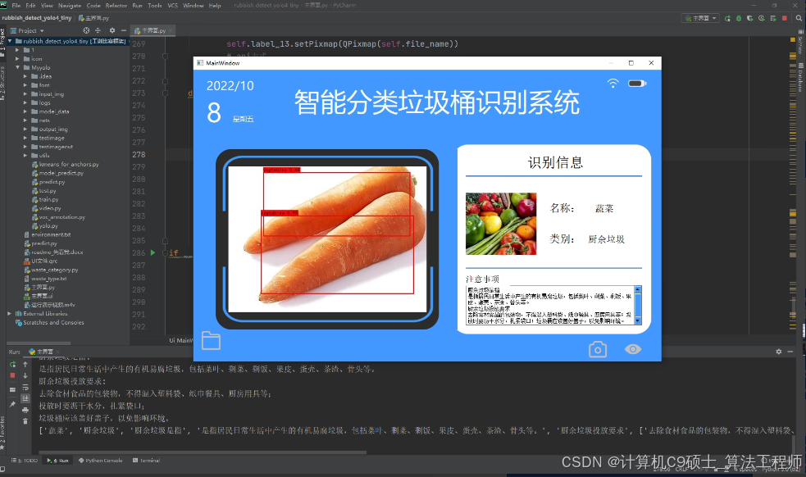Image resolution: width=806 pixels, height=477 pixels.
Task: Click scroll-down arrow in the notes text box
Action: [x=638, y=320]
